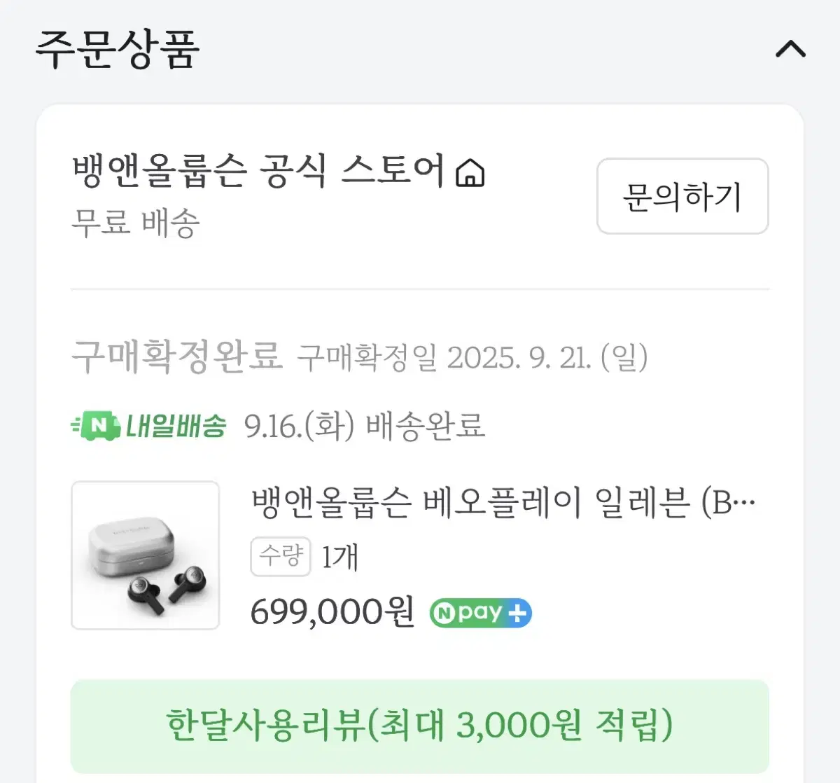This screenshot has height=783, width=840.
Task: Click the 문의하기 button
Action: [682, 197]
